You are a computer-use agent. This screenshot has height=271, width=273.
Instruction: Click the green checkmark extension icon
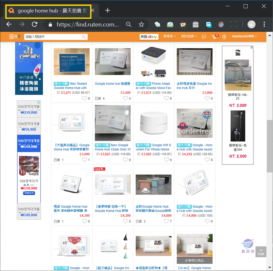coord(170,24)
